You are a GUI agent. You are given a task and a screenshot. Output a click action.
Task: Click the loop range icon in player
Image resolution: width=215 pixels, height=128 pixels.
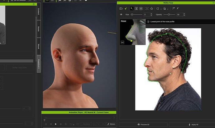pyautogui.click(x=71, y=124)
